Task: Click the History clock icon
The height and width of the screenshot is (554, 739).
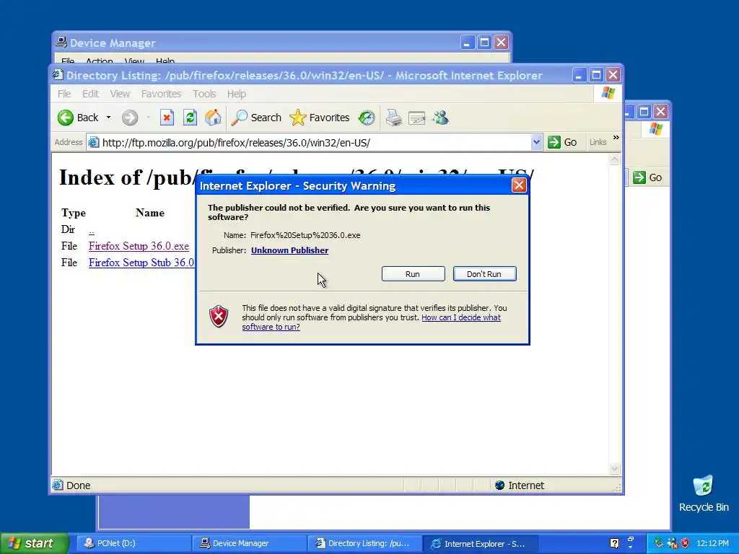Action: click(x=367, y=118)
